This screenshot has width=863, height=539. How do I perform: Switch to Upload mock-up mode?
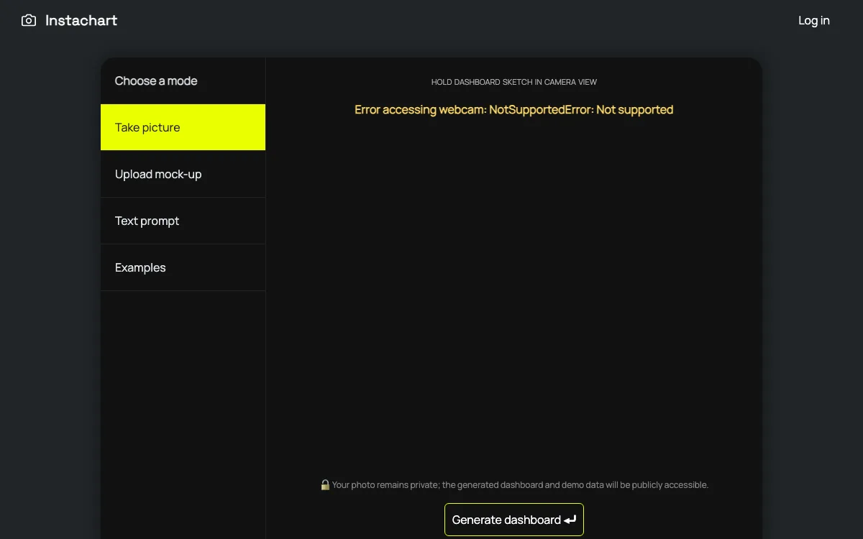coord(183,174)
